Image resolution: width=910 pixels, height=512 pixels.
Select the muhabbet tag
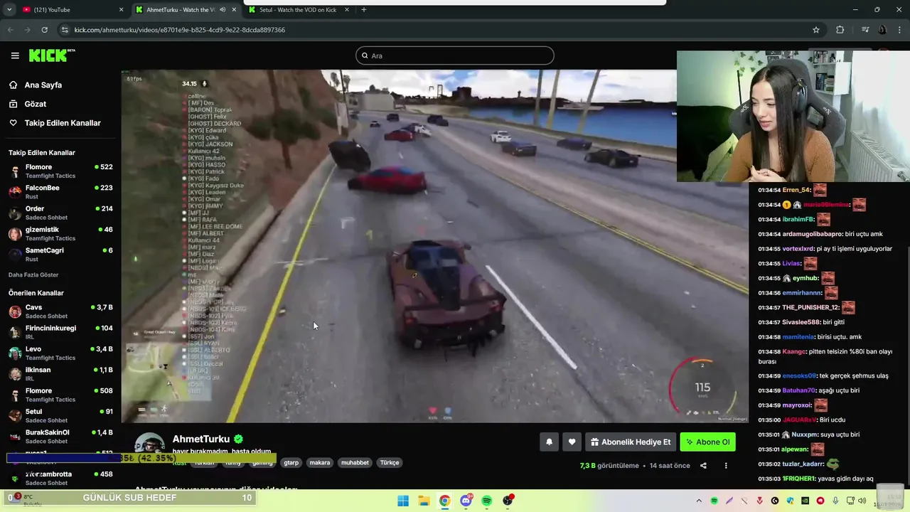click(355, 462)
